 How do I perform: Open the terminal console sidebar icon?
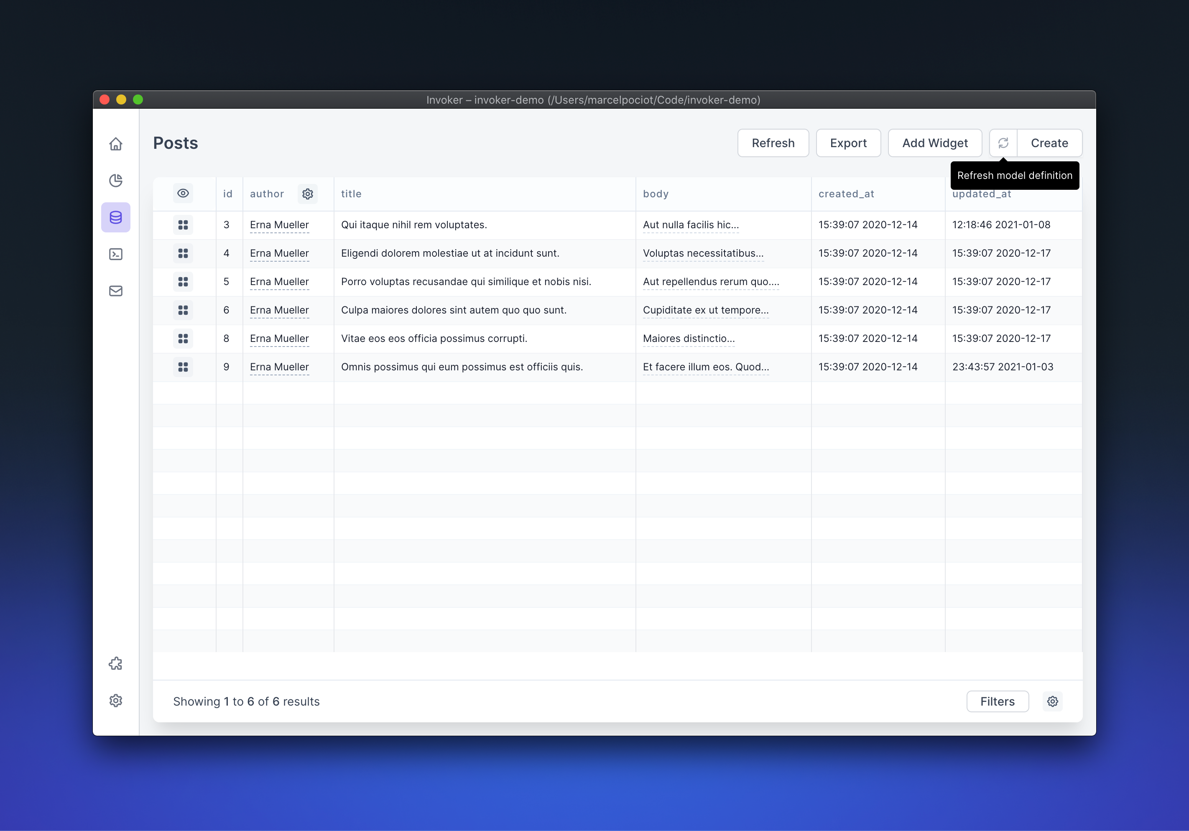pyautogui.click(x=115, y=254)
